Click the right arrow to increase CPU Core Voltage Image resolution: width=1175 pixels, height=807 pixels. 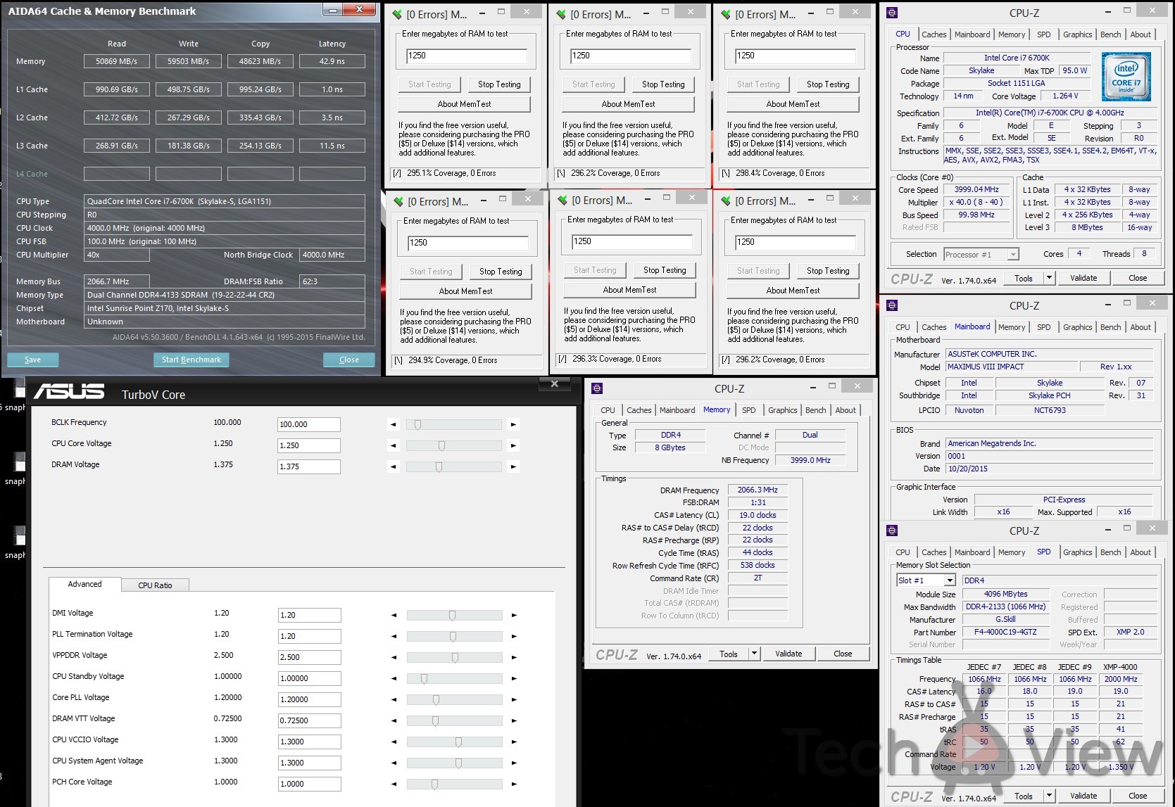click(x=514, y=446)
